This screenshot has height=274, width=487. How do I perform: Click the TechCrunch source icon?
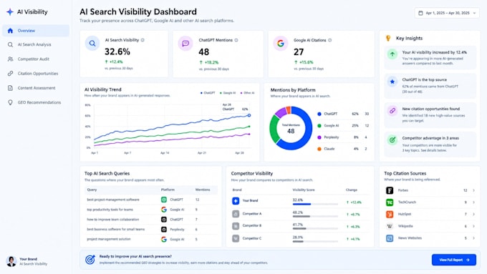point(390,202)
